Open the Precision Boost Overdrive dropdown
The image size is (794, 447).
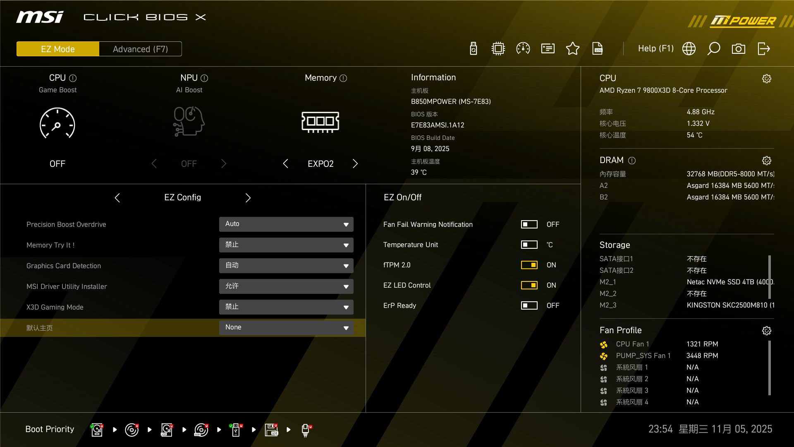pos(286,224)
